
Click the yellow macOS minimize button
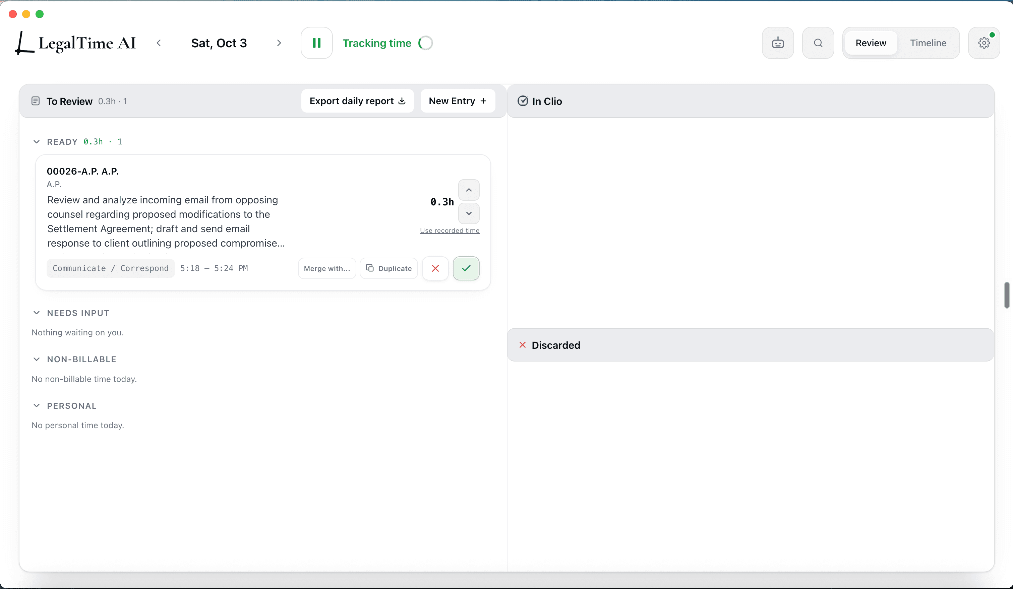pos(26,14)
